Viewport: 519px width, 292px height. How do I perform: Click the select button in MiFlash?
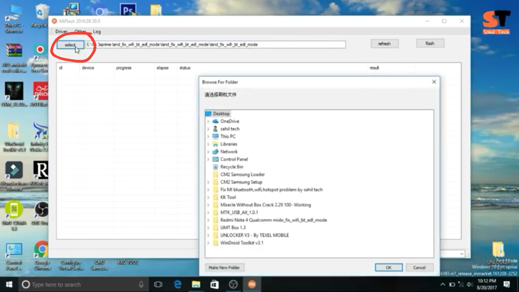(70, 45)
